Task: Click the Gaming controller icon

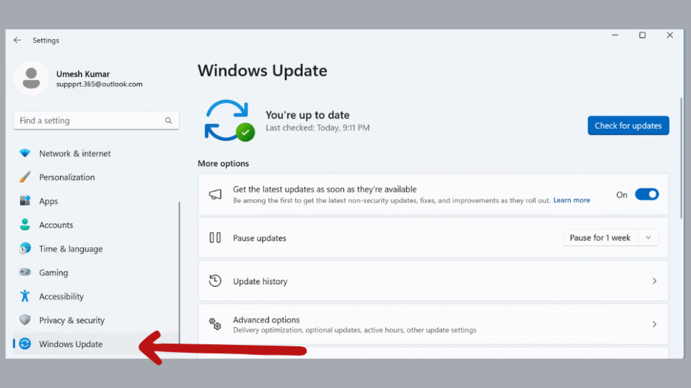Action: 25,272
